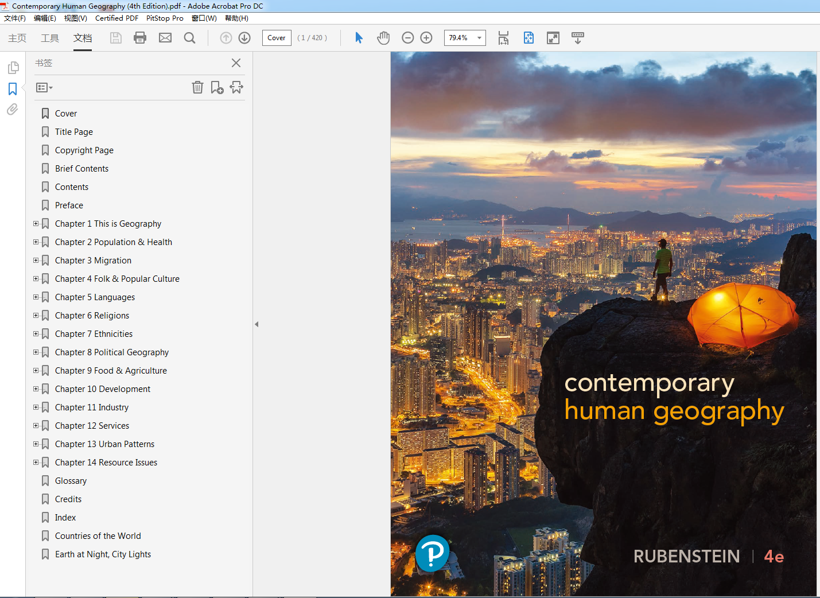820x598 pixels.
Task: Collapse the navigation pane arrow
Action: coord(257,324)
